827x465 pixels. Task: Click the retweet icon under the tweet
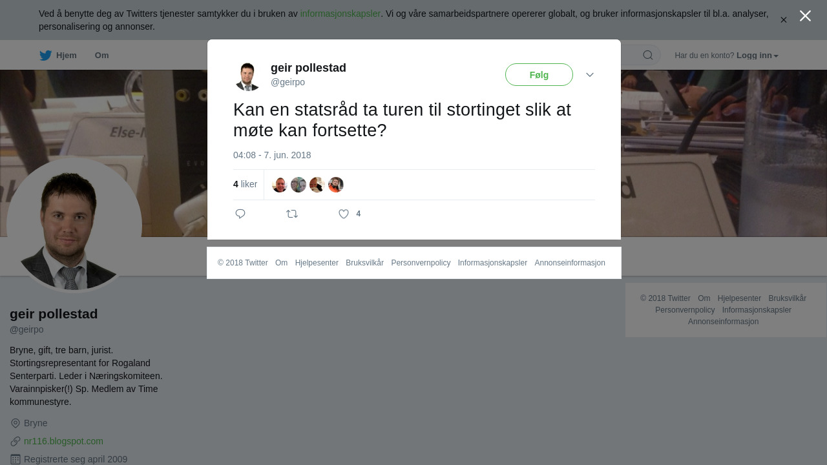(x=292, y=214)
